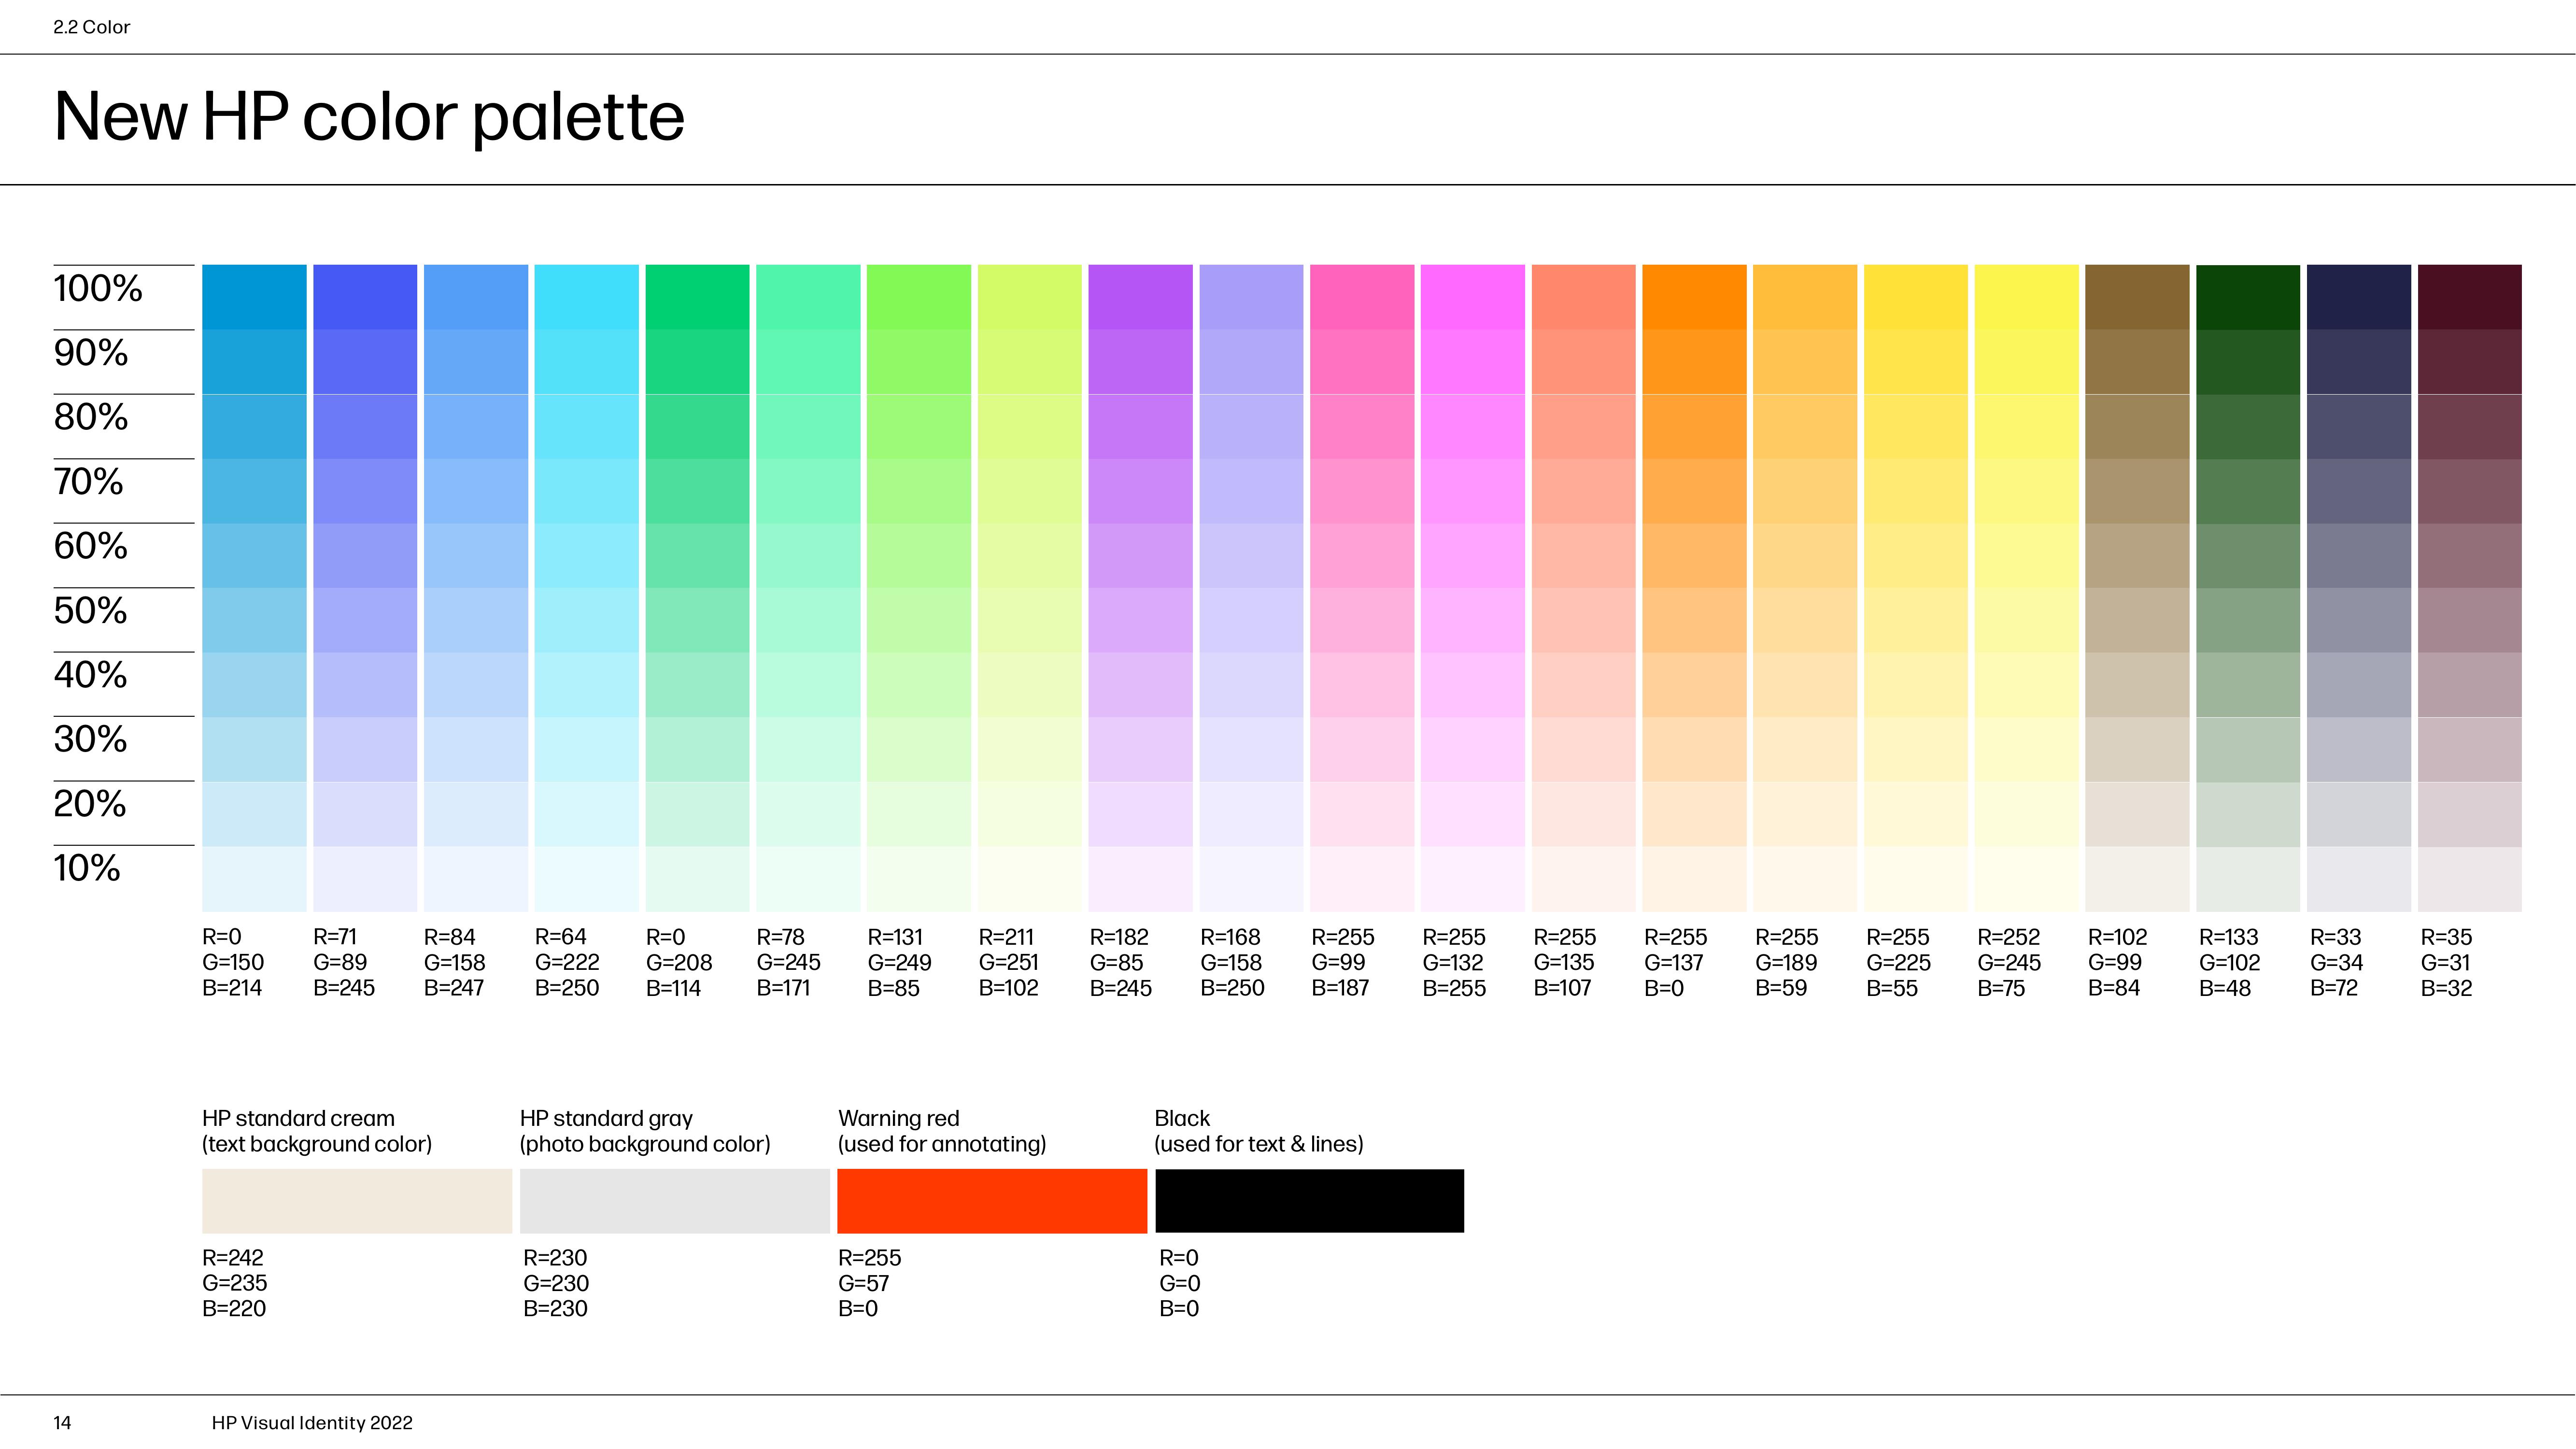Click 100% swatch above R=255 G=137 B=0

pos(1695,297)
